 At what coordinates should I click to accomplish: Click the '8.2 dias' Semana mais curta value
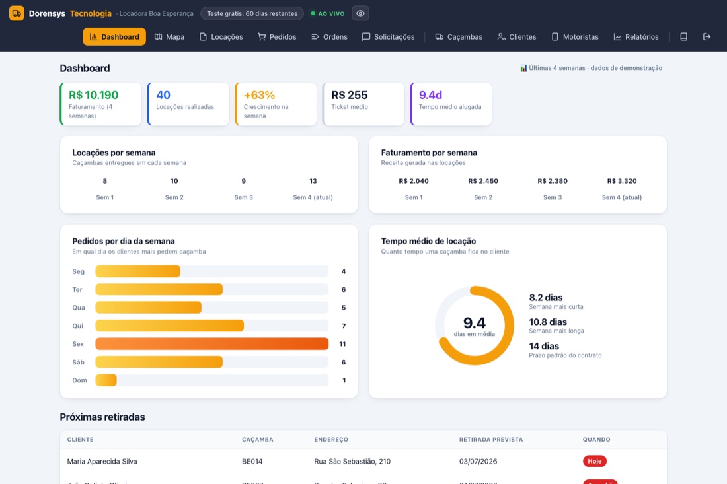[x=546, y=297]
